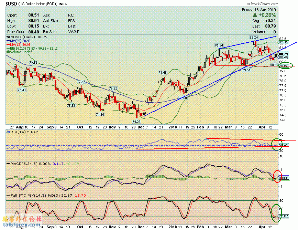The width and height of the screenshot is (298, 230).
Task: Click the StockCharts.com copyright text
Action: pos(263,4)
